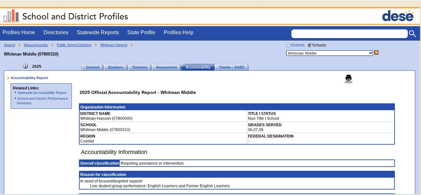Click the FEDERAL DESIGNATION label

click(271, 136)
